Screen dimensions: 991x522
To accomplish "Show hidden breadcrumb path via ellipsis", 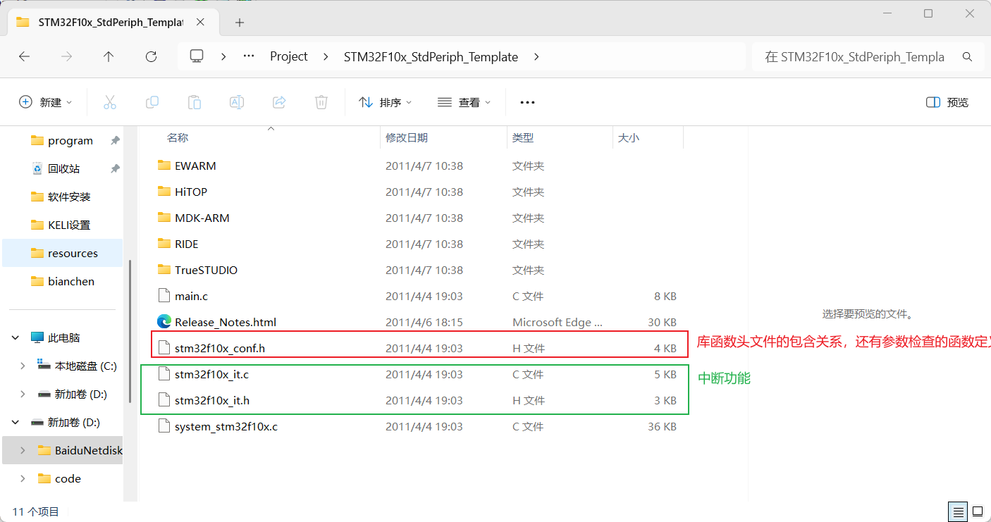I will click(249, 56).
